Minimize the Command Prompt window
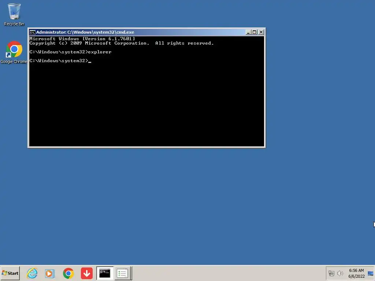This screenshot has height=281, width=375. point(248,32)
